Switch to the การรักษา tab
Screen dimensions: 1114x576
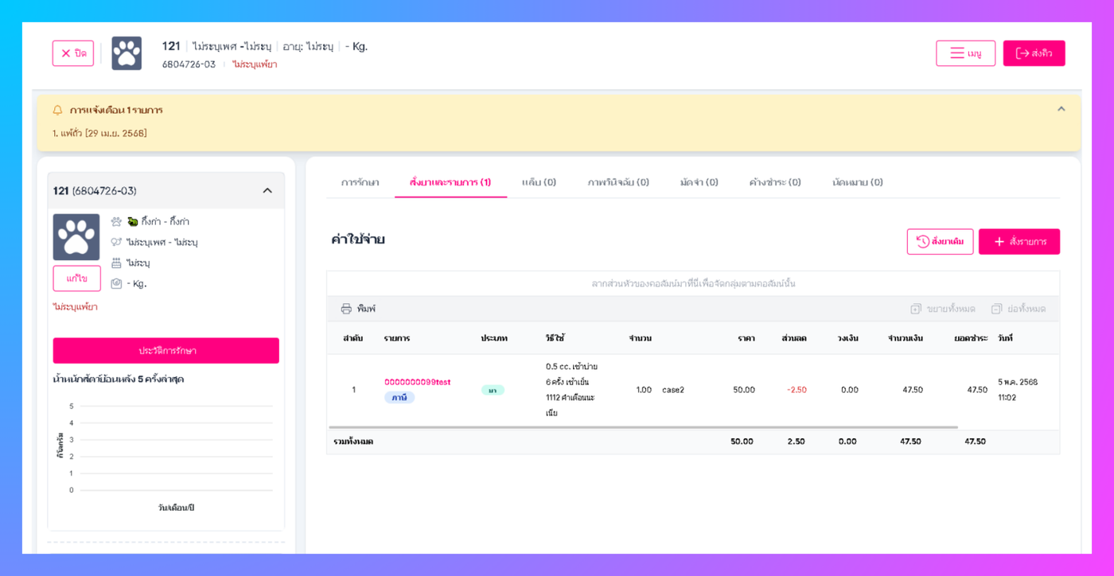pos(360,182)
